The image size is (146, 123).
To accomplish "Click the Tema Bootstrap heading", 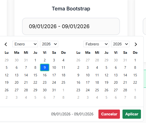I will (x=71, y=9).
